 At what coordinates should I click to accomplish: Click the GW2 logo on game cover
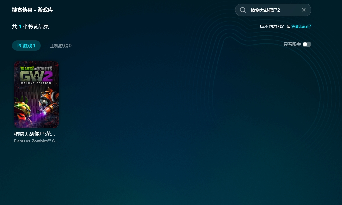pos(36,76)
